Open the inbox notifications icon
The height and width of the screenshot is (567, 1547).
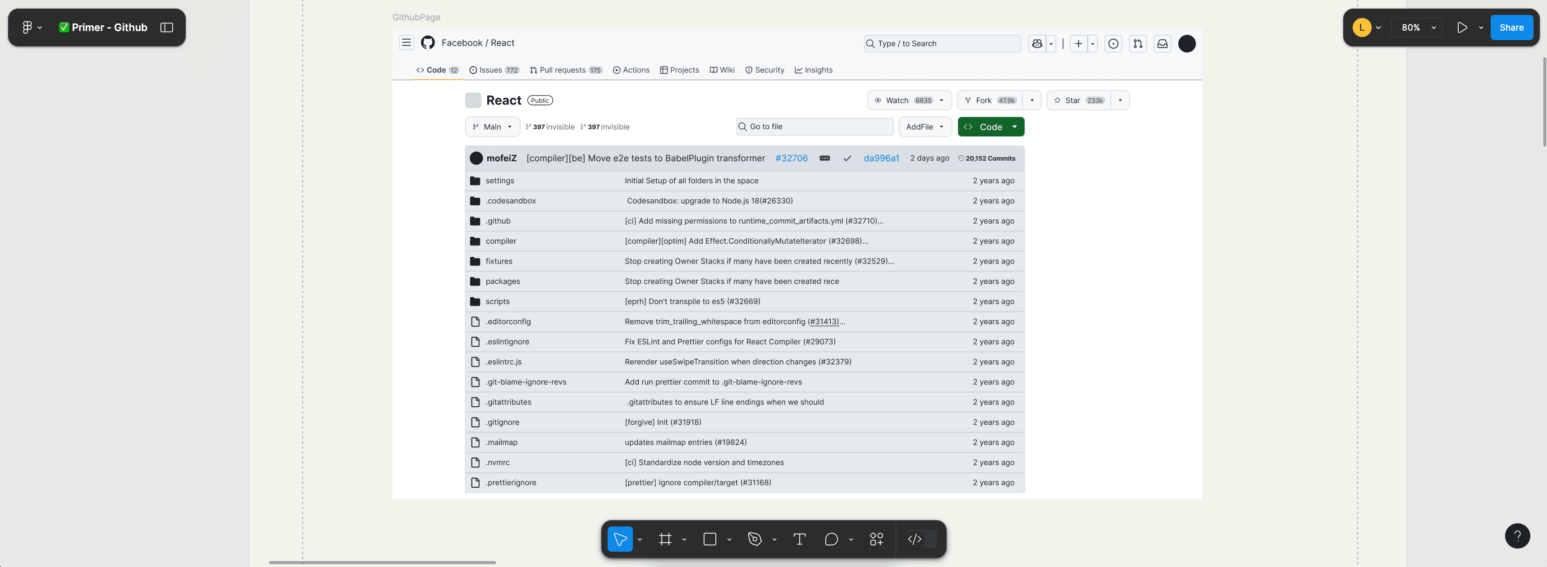[x=1162, y=43]
